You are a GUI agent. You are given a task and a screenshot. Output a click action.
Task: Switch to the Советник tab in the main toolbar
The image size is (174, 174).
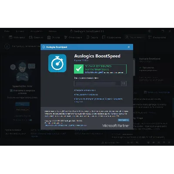36,37
